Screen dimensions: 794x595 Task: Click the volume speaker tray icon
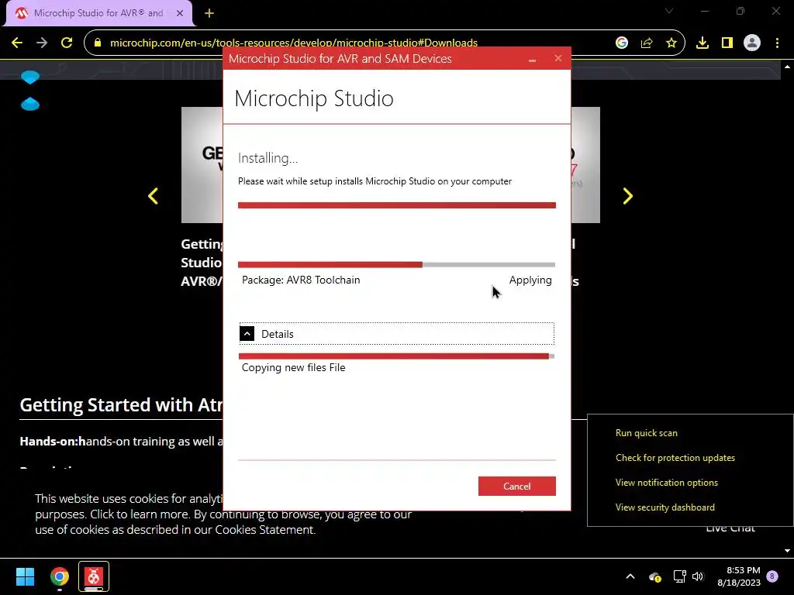698,576
